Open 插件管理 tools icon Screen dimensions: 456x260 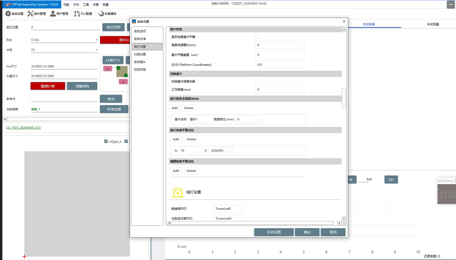pyautogui.click(x=30, y=14)
